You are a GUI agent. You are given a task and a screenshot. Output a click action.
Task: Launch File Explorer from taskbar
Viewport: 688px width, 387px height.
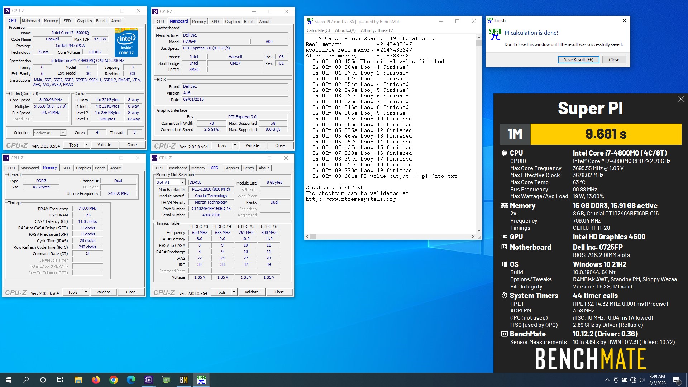[78, 380]
